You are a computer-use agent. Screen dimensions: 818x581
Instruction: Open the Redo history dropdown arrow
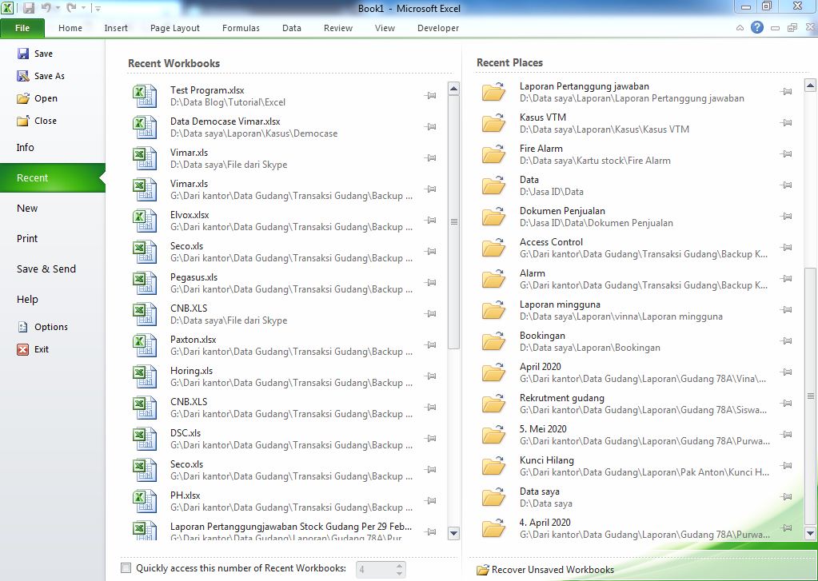click(83, 8)
